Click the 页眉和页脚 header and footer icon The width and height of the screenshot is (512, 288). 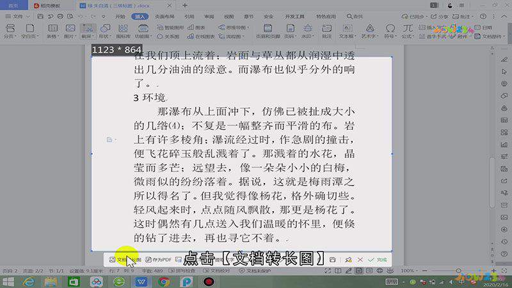click(268, 31)
